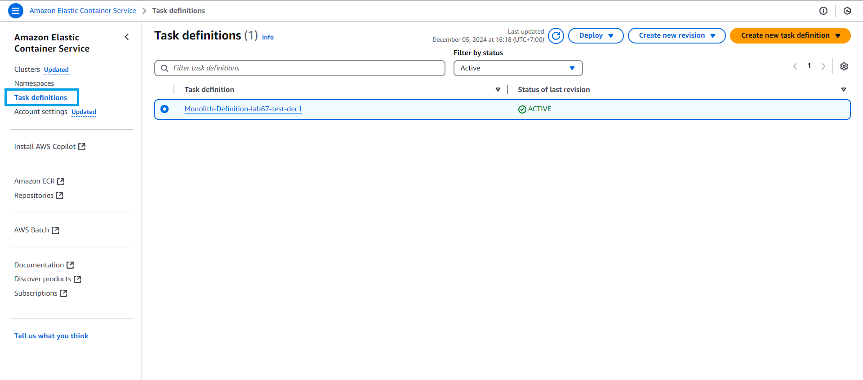Click the external link icon beside AWS Batch
863x380 pixels.
(x=55, y=230)
